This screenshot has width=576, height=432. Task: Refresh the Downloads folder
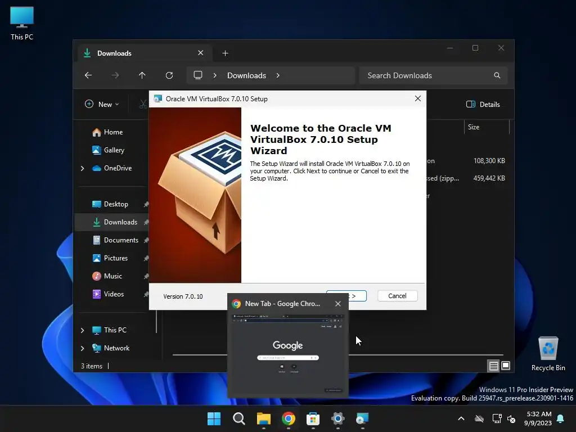tap(169, 75)
